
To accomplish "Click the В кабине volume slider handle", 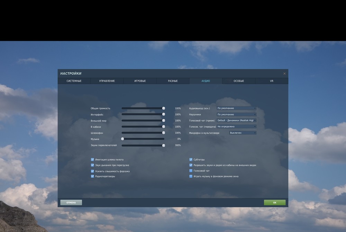I will (x=164, y=127).
